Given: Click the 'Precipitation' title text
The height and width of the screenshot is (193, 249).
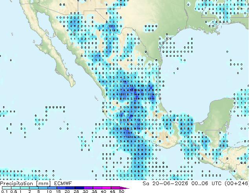Looking at the screenshot, I should (x=16, y=184).
